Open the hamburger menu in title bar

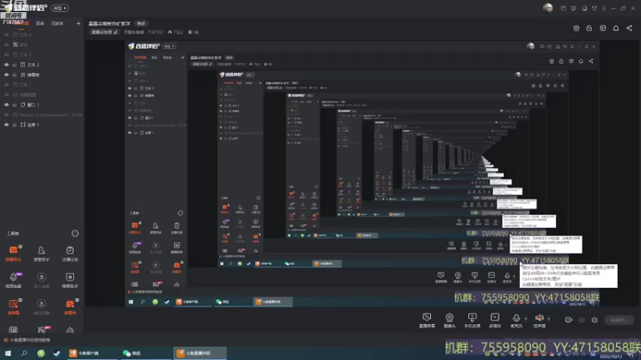click(604, 8)
